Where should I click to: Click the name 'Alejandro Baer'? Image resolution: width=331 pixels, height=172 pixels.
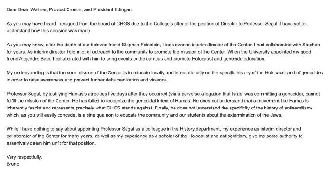(35, 59)
